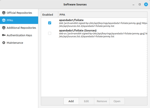
Task: Enable the apandada1/foliate (Sources) checkbox
Action: (49, 33)
